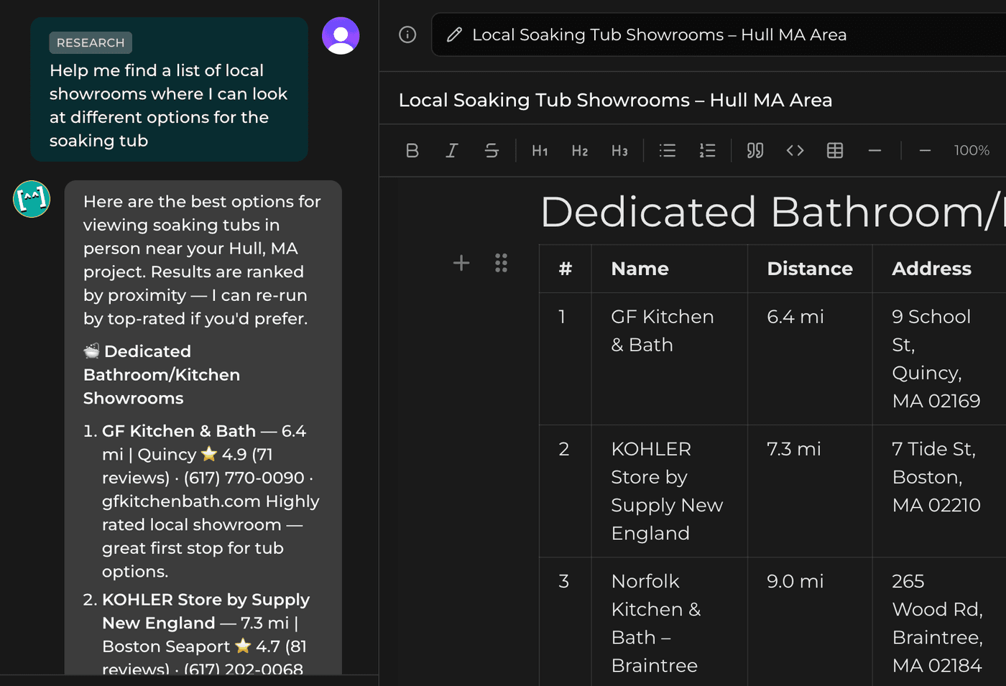Set Heading 2 style
Image resolution: width=1006 pixels, height=686 pixels.
(x=580, y=151)
